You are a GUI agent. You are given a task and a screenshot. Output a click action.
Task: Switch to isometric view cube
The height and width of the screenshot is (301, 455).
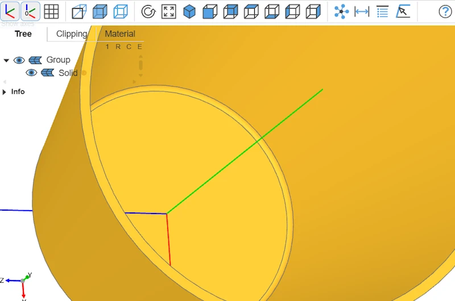tap(189, 11)
